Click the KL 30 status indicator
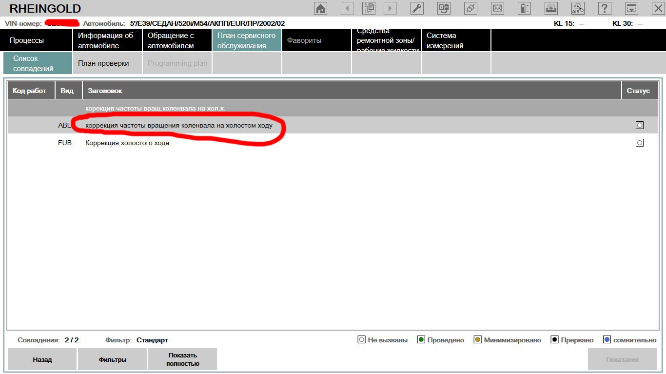 coord(627,23)
